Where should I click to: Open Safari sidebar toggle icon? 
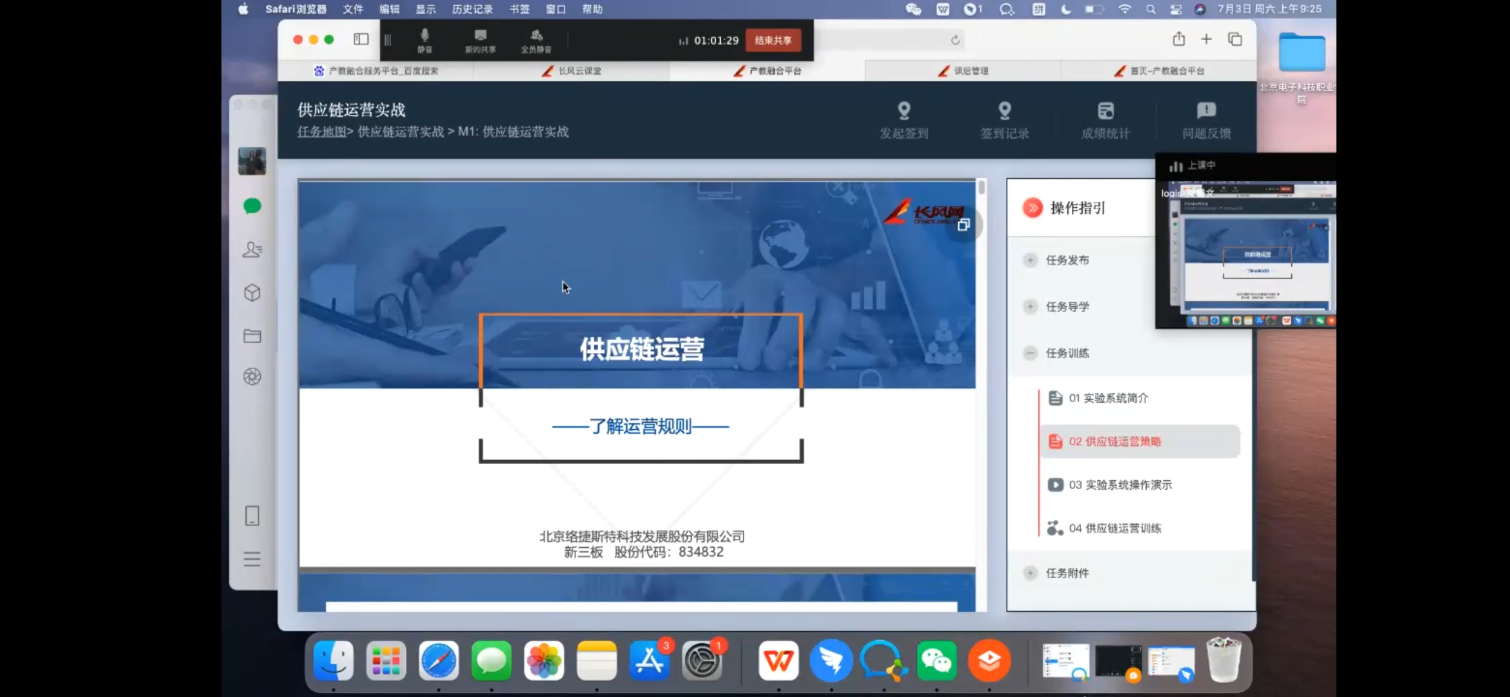(361, 39)
